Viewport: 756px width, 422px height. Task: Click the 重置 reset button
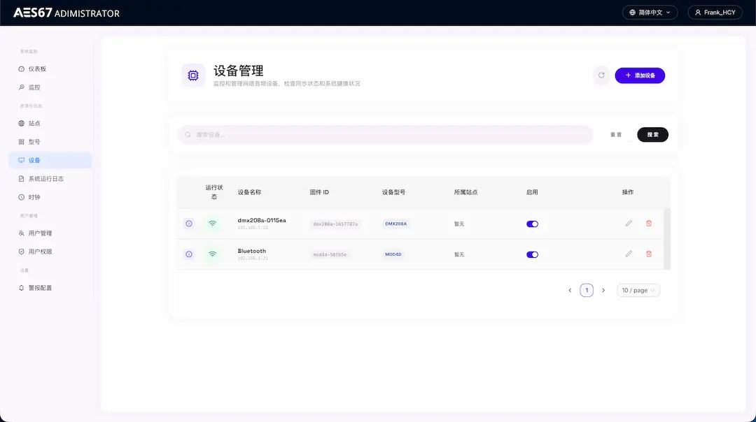[616, 135]
